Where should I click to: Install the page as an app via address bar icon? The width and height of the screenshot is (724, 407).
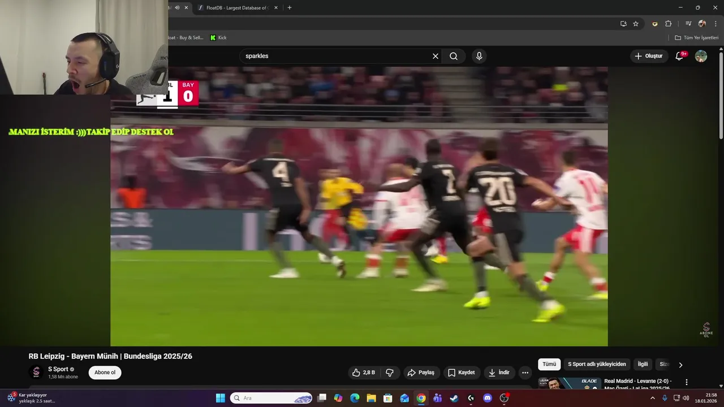pos(623,24)
